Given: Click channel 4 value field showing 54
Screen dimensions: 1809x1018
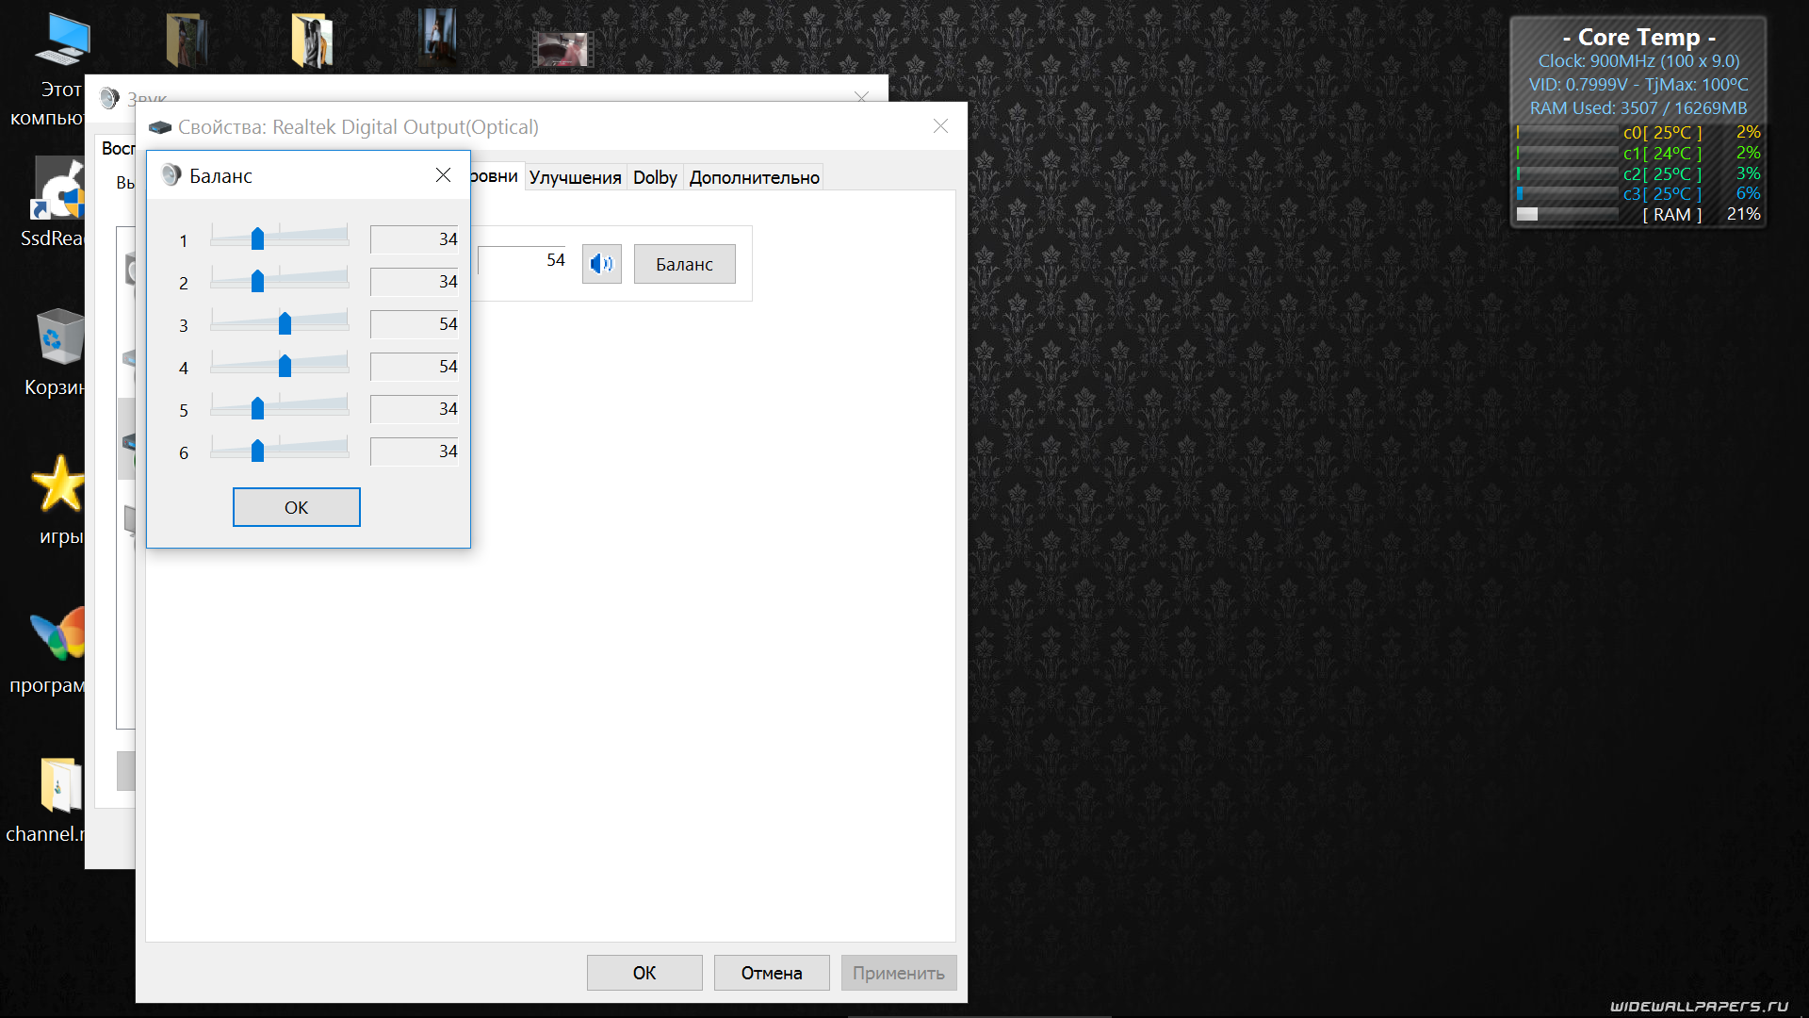Looking at the screenshot, I should (414, 367).
